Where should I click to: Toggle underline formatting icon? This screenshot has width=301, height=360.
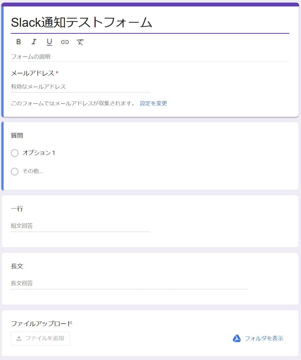point(49,42)
